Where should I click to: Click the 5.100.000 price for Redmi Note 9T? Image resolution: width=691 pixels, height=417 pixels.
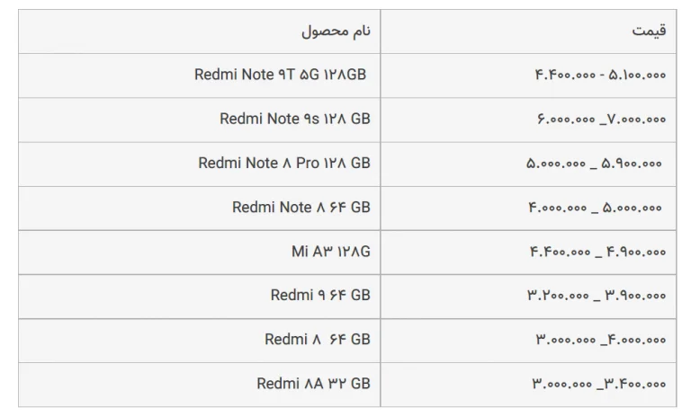tap(638, 75)
